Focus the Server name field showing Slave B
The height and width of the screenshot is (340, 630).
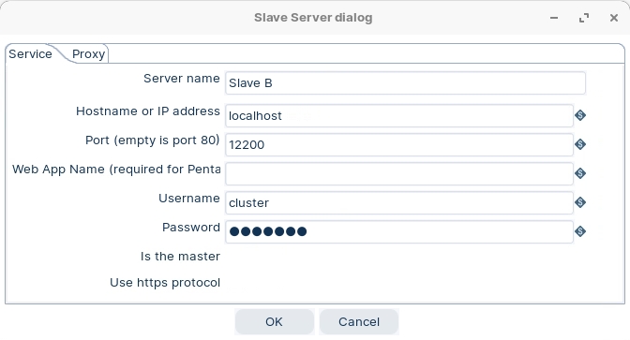pyautogui.click(x=405, y=83)
